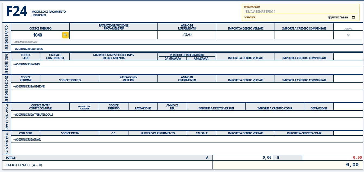This screenshot has width=364, height=172.
Task: Click the Anno di riferimento field showing 2026
Action: click(187, 35)
